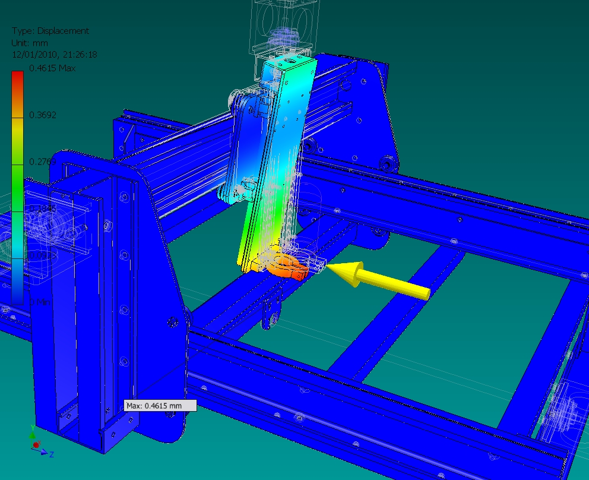Screen dimensions: 589x480
Task: Click the 'Max: 0.4615 mm' probe label
Action: (x=160, y=406)
